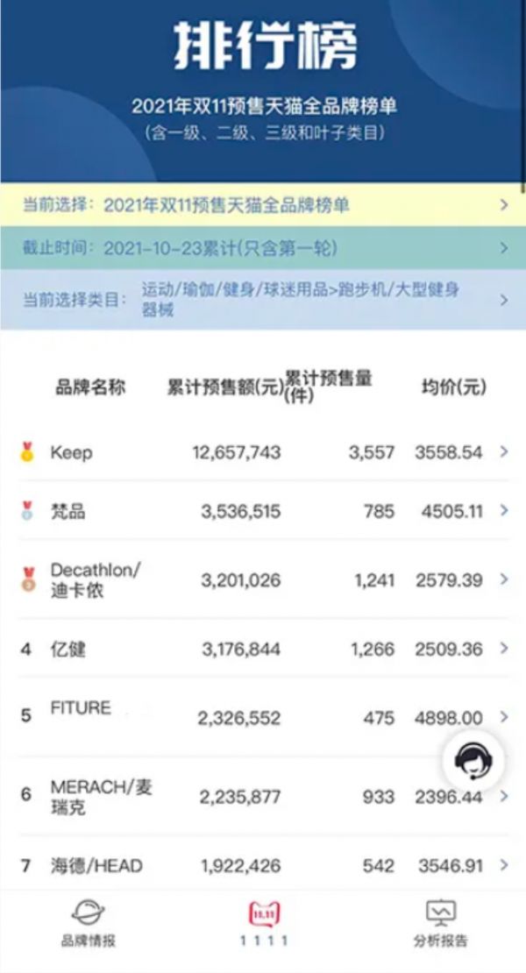Tap the gold medal beside Keep
526x973 pixels.
pyautogui.click(x=27, y=452)
